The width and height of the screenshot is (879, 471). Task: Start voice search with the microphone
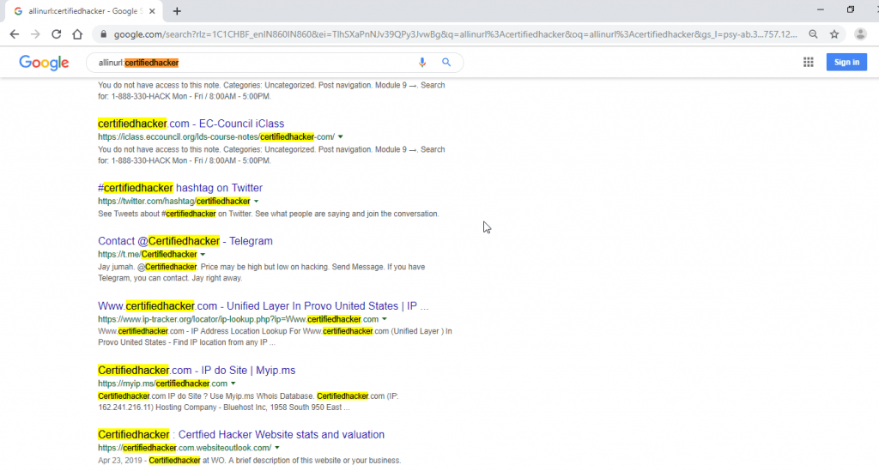pos(422,63)
